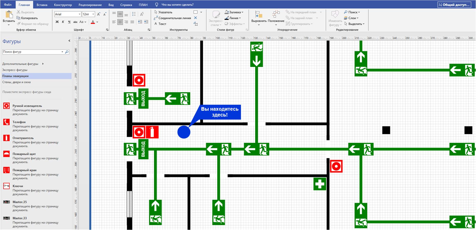The width and height of the screenshot is (476, 230).
Task: Click the red font color button
Action: (x=93, y=22)
